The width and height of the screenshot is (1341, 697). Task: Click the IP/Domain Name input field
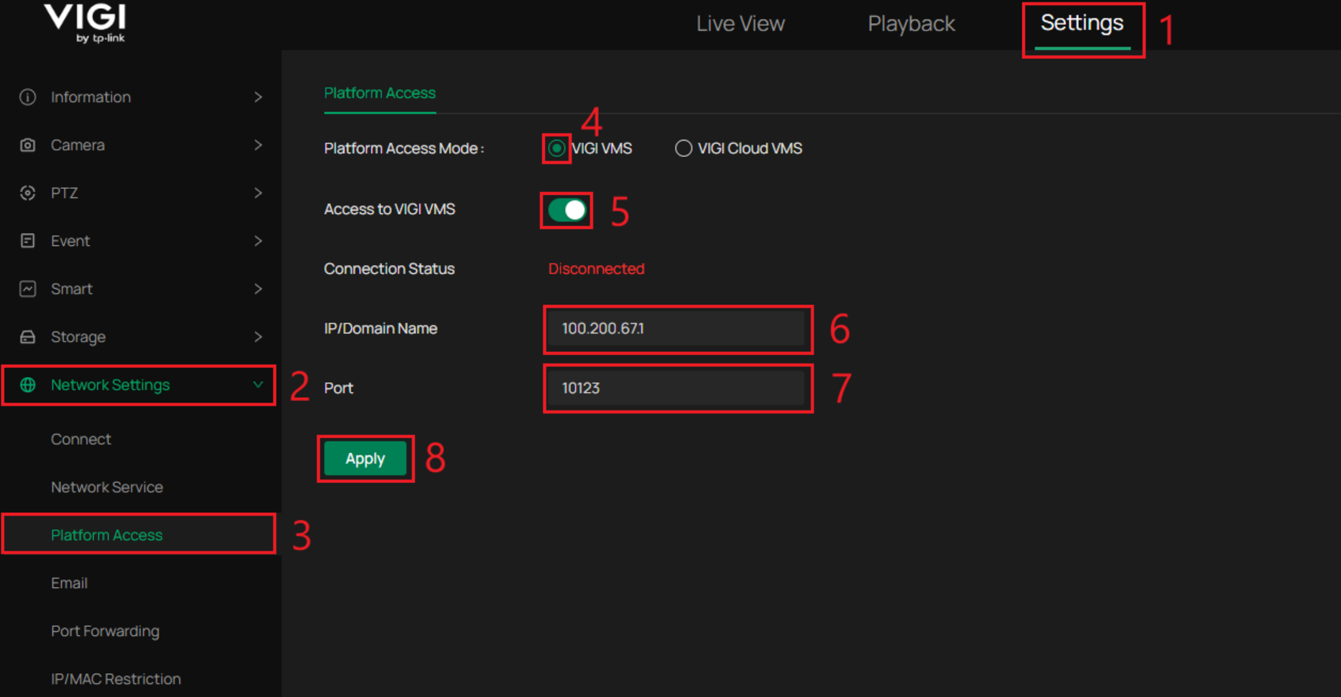[x=677, y=329]
